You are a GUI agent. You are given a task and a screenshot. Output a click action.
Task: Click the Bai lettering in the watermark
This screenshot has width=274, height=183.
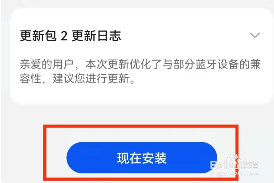pos(218,165)
